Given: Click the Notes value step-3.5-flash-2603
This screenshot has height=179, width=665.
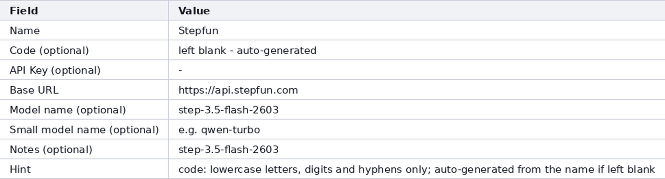Looking at the screenshot, I should [x=229, y=150].
